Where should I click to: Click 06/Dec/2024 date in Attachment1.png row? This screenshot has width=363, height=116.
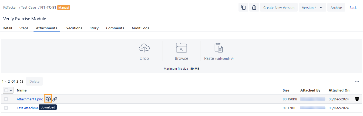(339, 99)
